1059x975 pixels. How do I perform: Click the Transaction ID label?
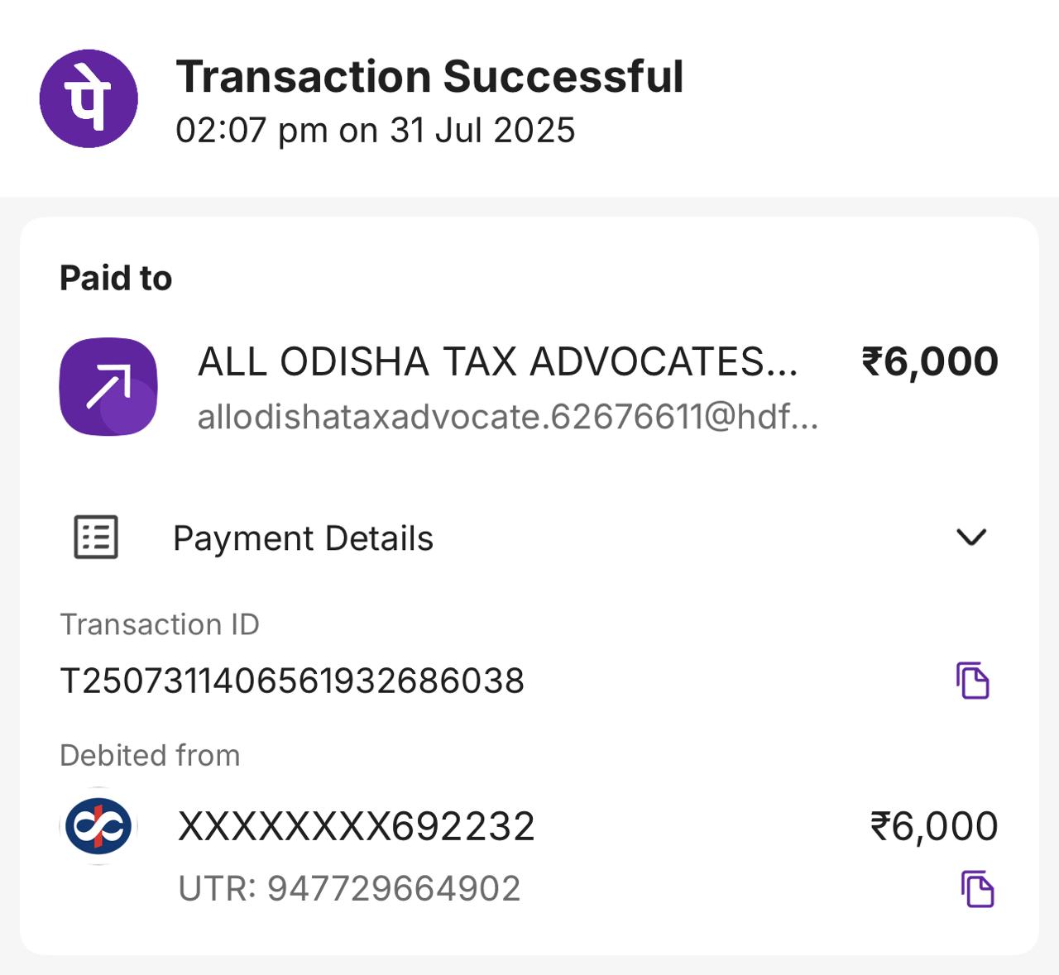(160, 624)
